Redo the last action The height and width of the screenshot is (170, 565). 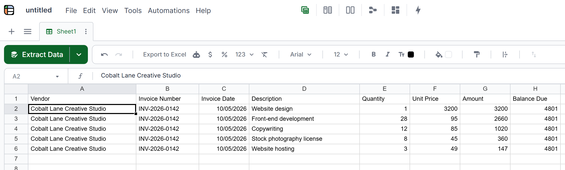(119, 54)
